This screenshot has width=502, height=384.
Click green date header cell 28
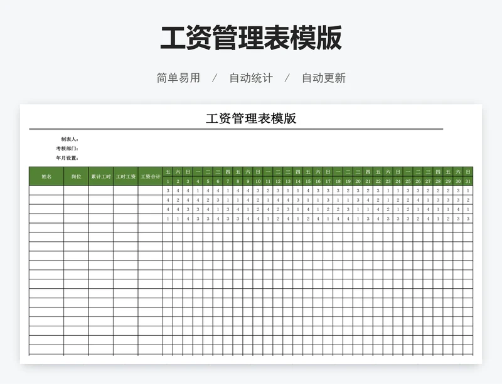click(x=438, y=181)
